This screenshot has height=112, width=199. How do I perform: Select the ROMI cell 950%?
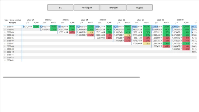point(127,27)
